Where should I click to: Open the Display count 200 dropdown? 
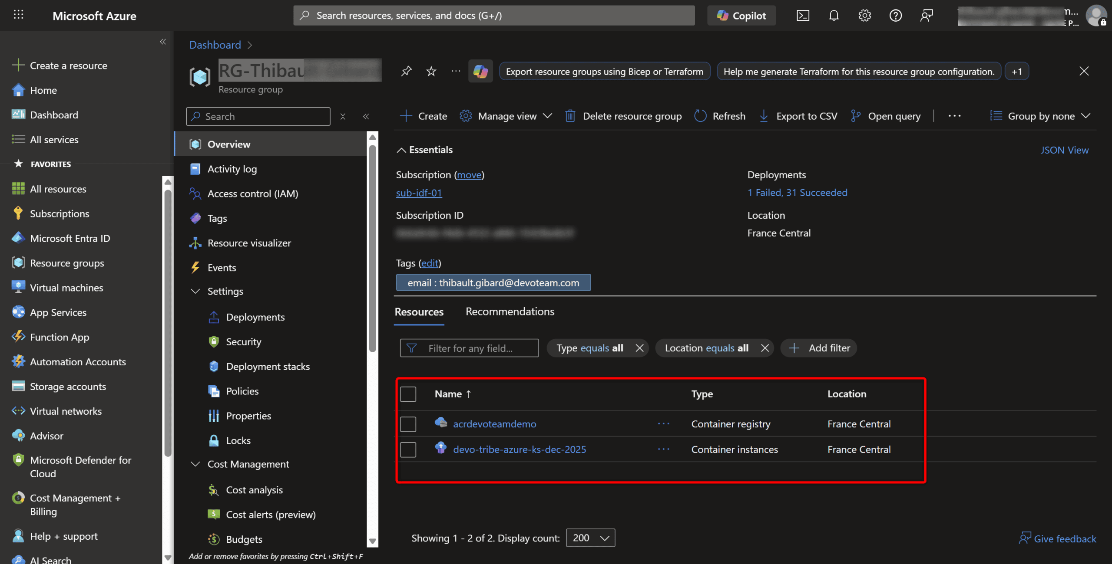click(590, 538)
